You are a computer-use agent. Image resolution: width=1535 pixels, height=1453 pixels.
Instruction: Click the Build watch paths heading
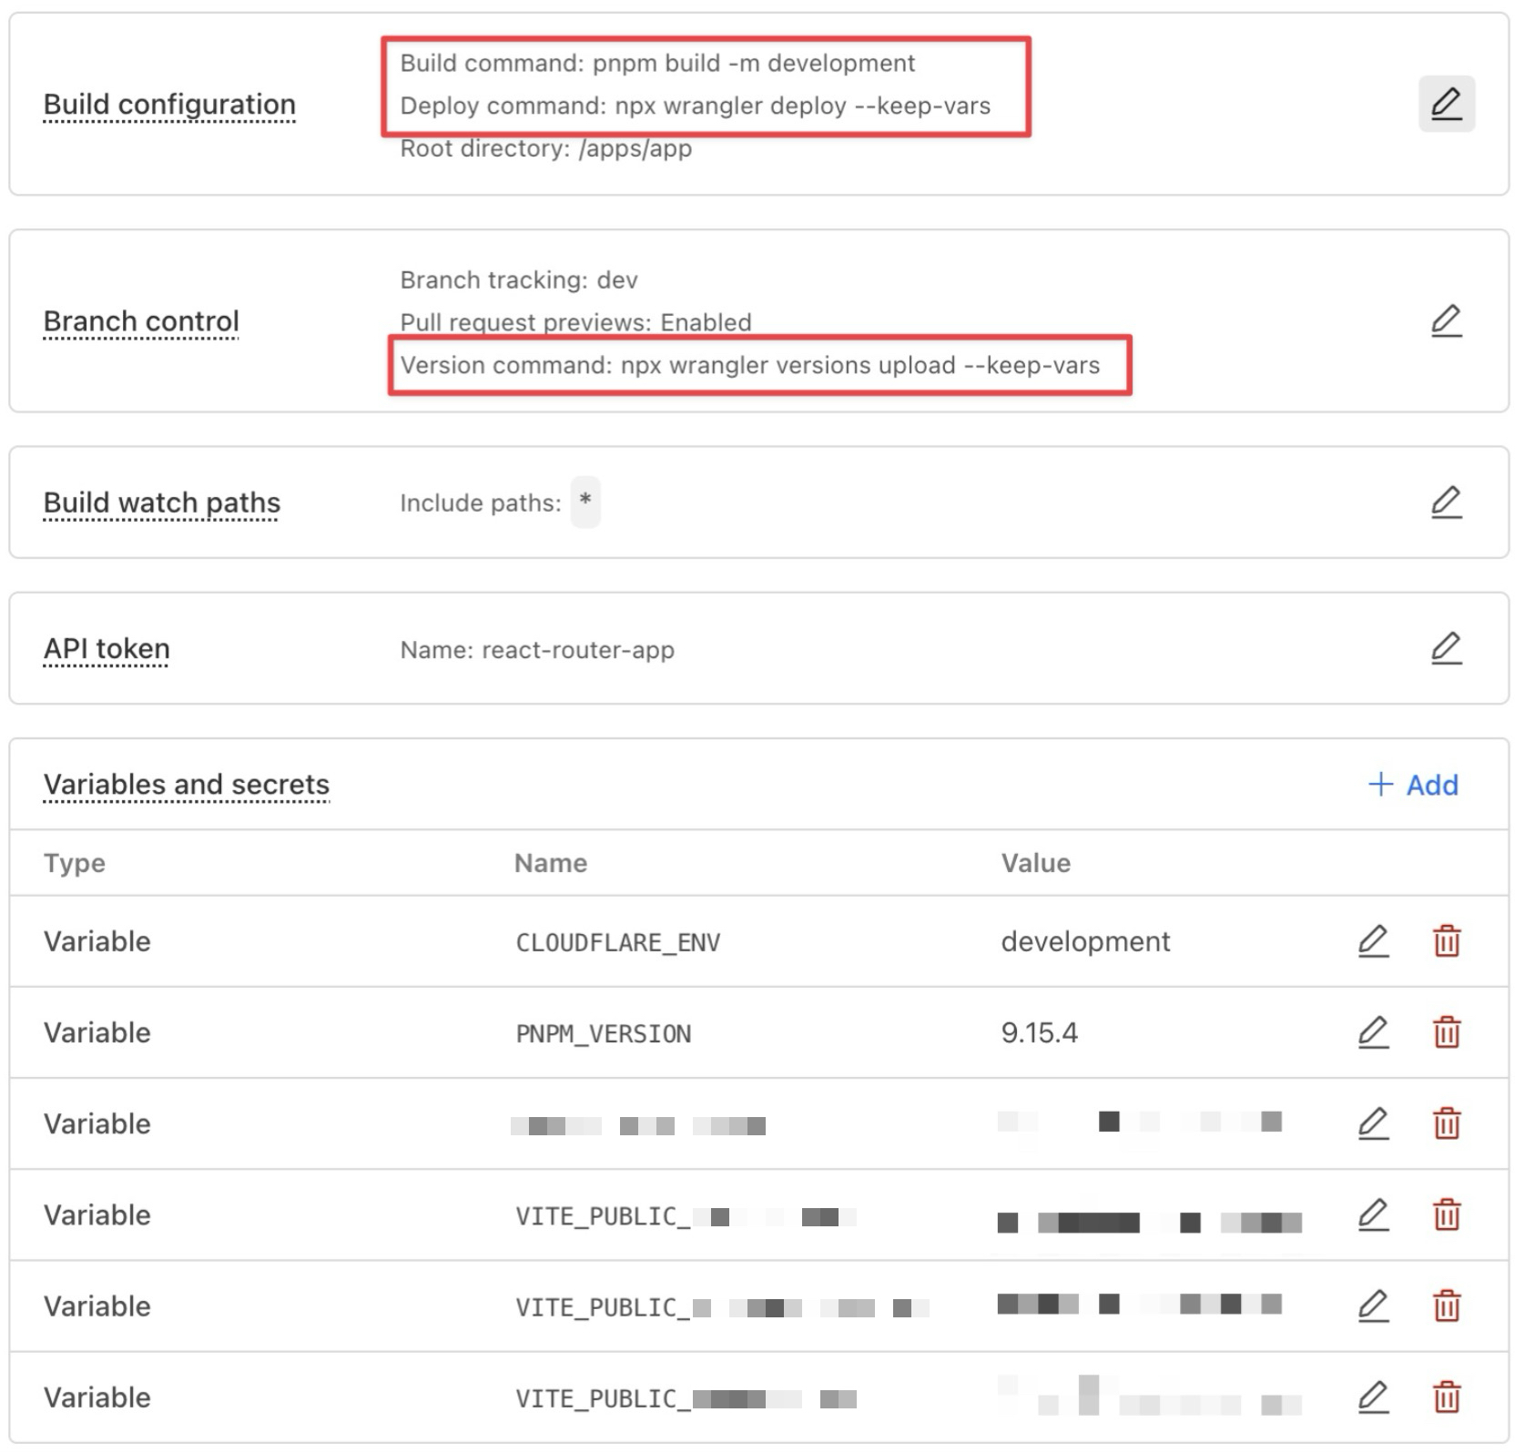point(162,503)
